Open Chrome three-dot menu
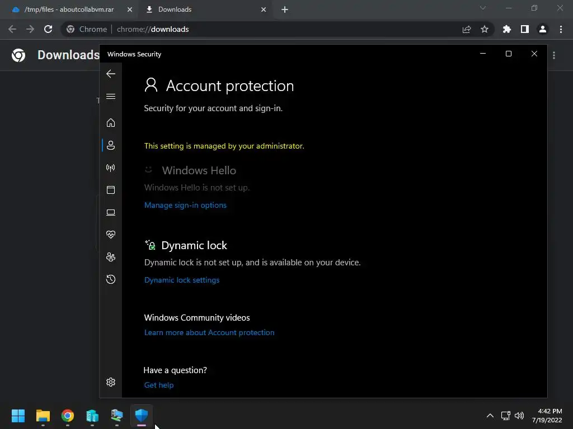Image resolution: width=573 pixels, height=429 pixels. (x=561, y=29)
